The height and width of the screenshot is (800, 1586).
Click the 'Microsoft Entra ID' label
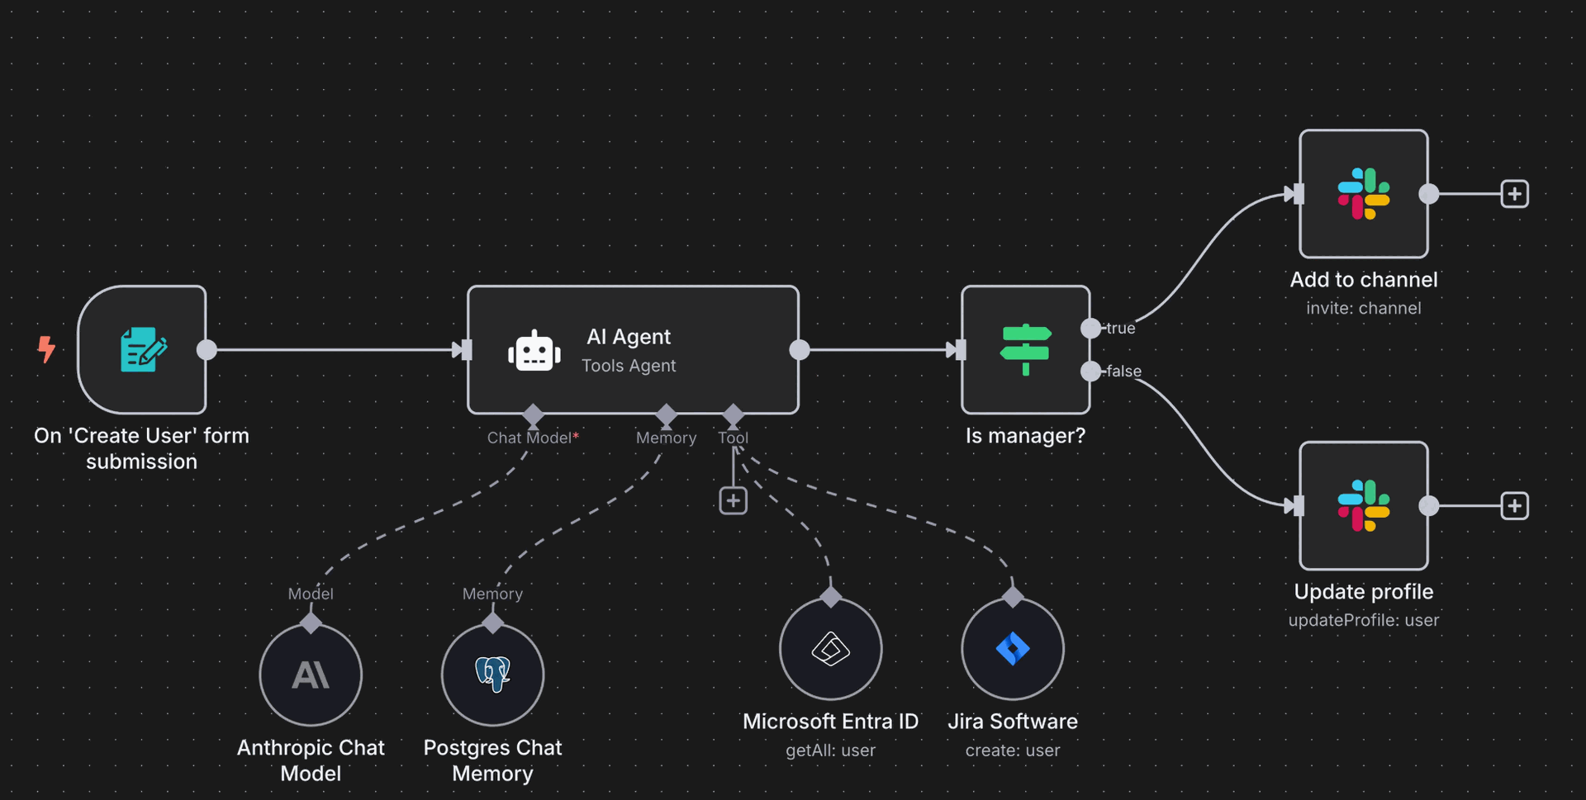[x=831, y=722]
